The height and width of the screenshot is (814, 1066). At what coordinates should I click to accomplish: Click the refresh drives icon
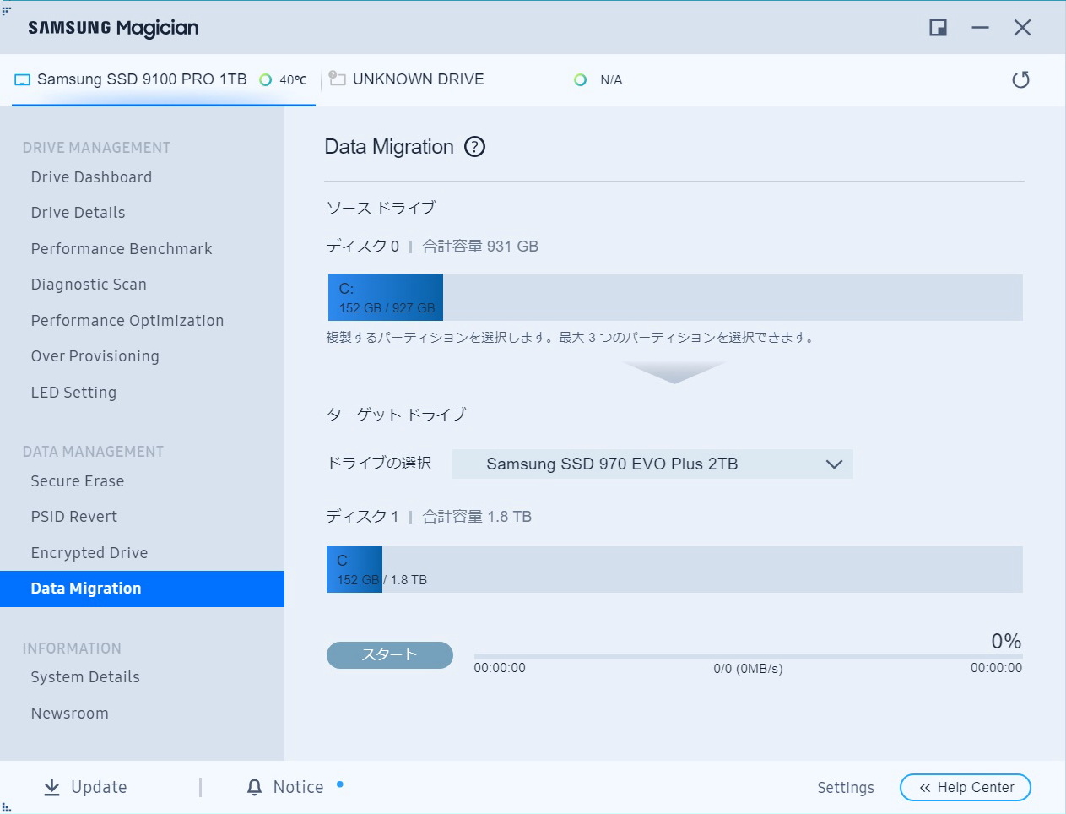(x=1020, y=80)
